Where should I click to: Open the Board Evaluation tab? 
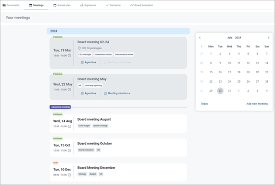(x=141, y=6)
